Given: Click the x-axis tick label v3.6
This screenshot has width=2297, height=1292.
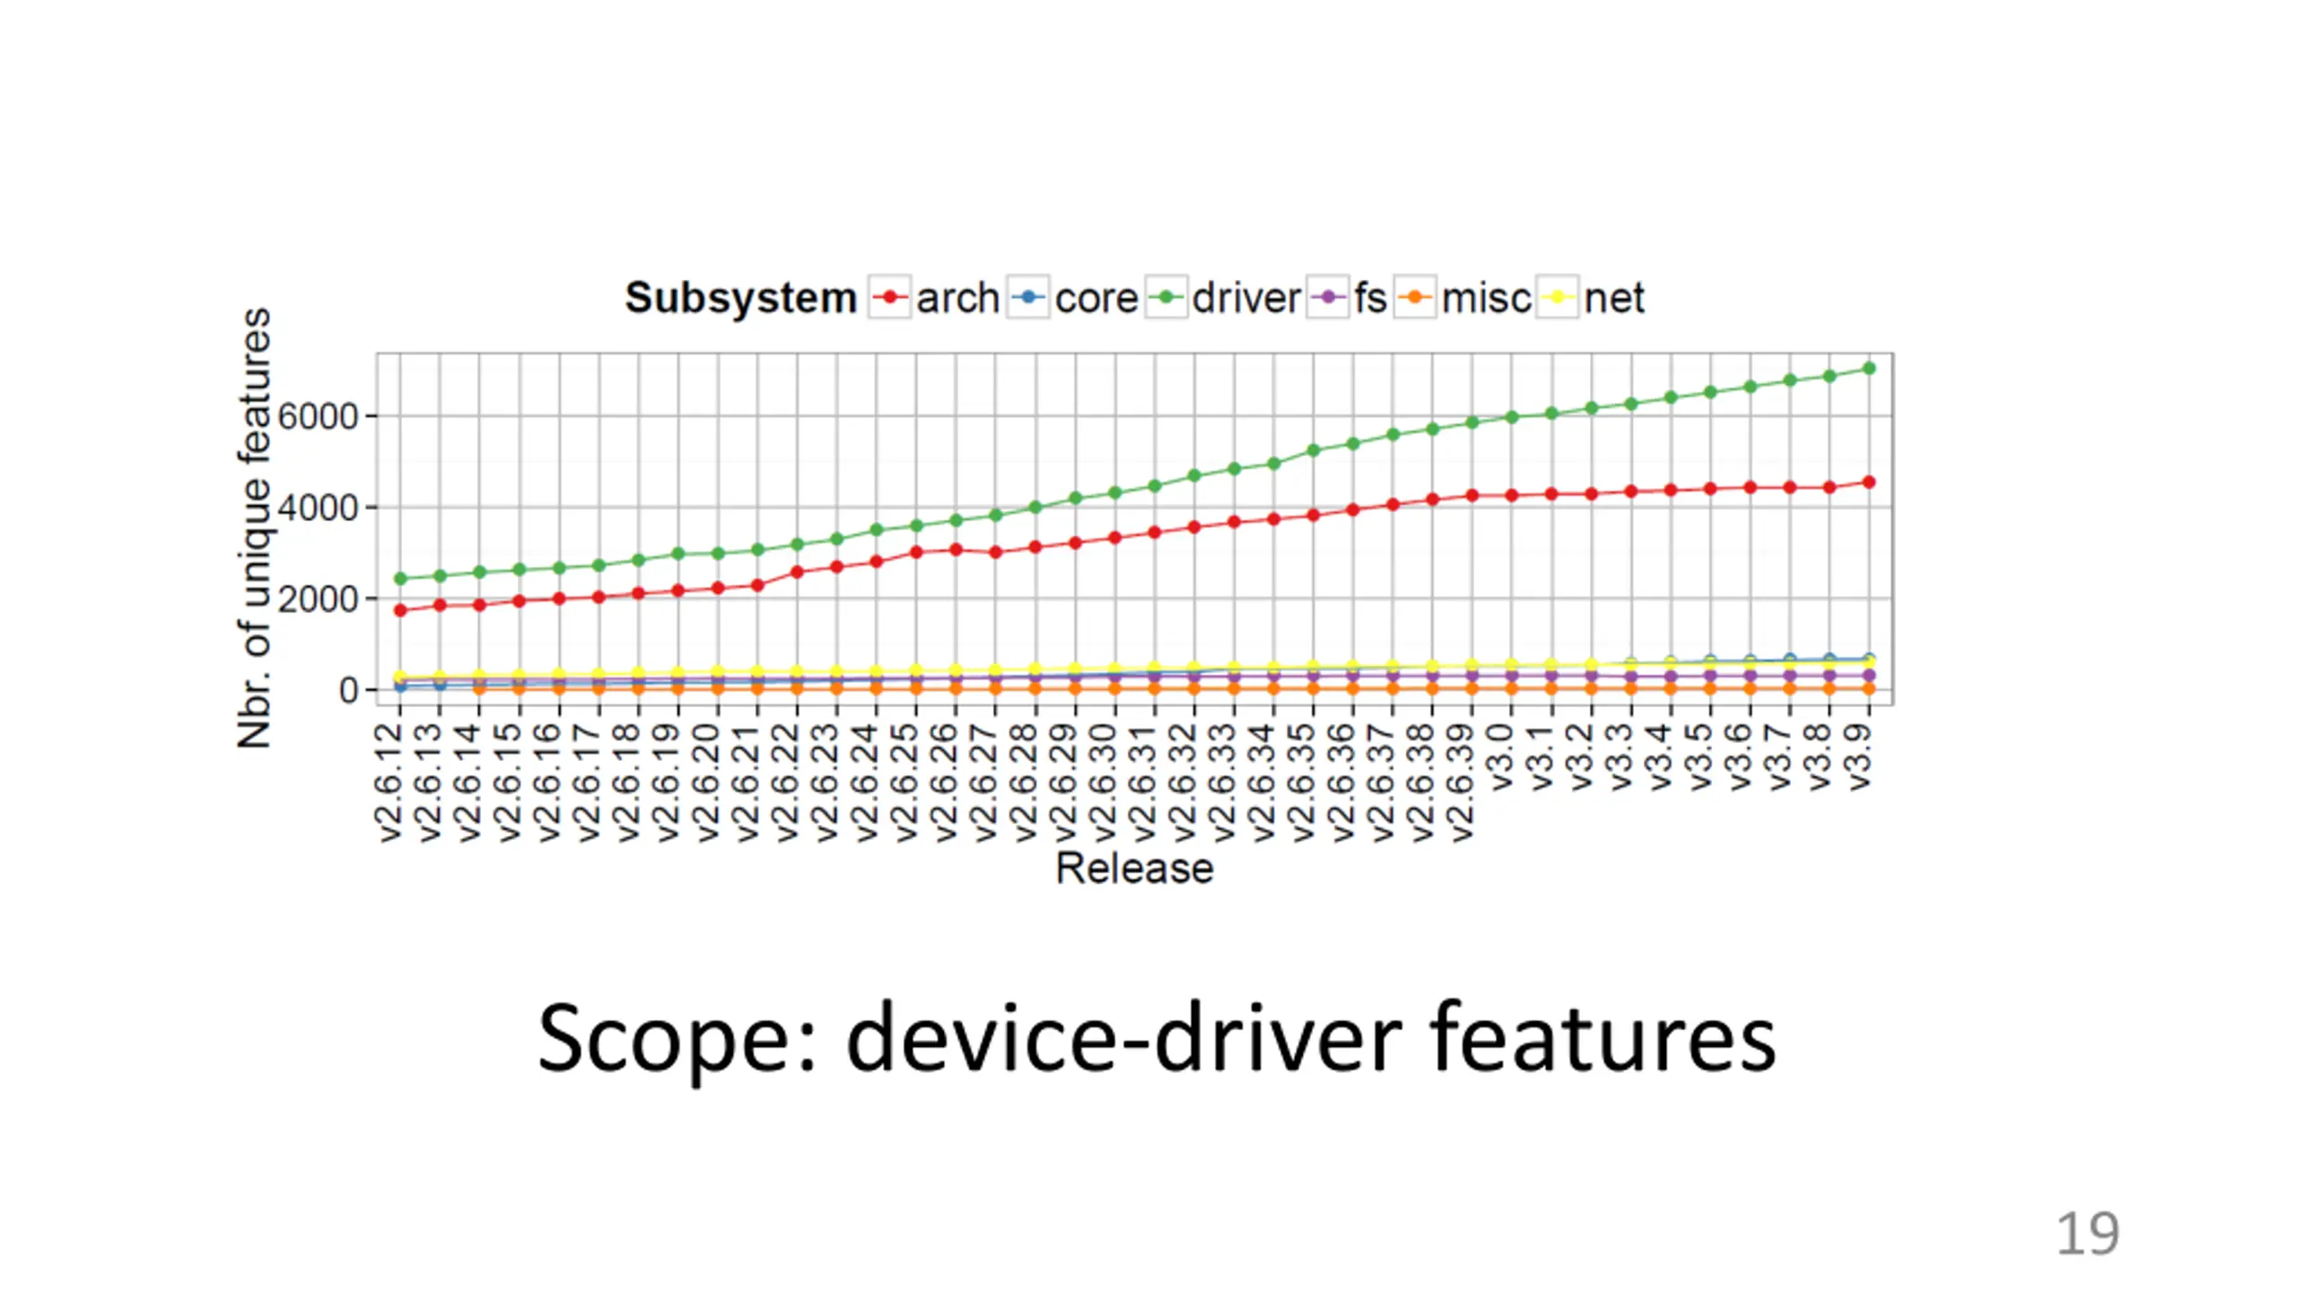Looking at the screenshot, I should click(1739, 756).
